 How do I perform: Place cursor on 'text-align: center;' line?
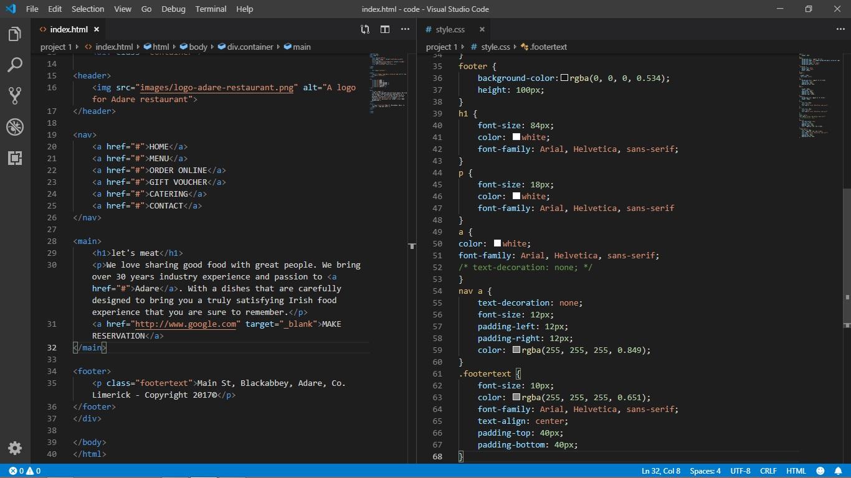(523, 421)
